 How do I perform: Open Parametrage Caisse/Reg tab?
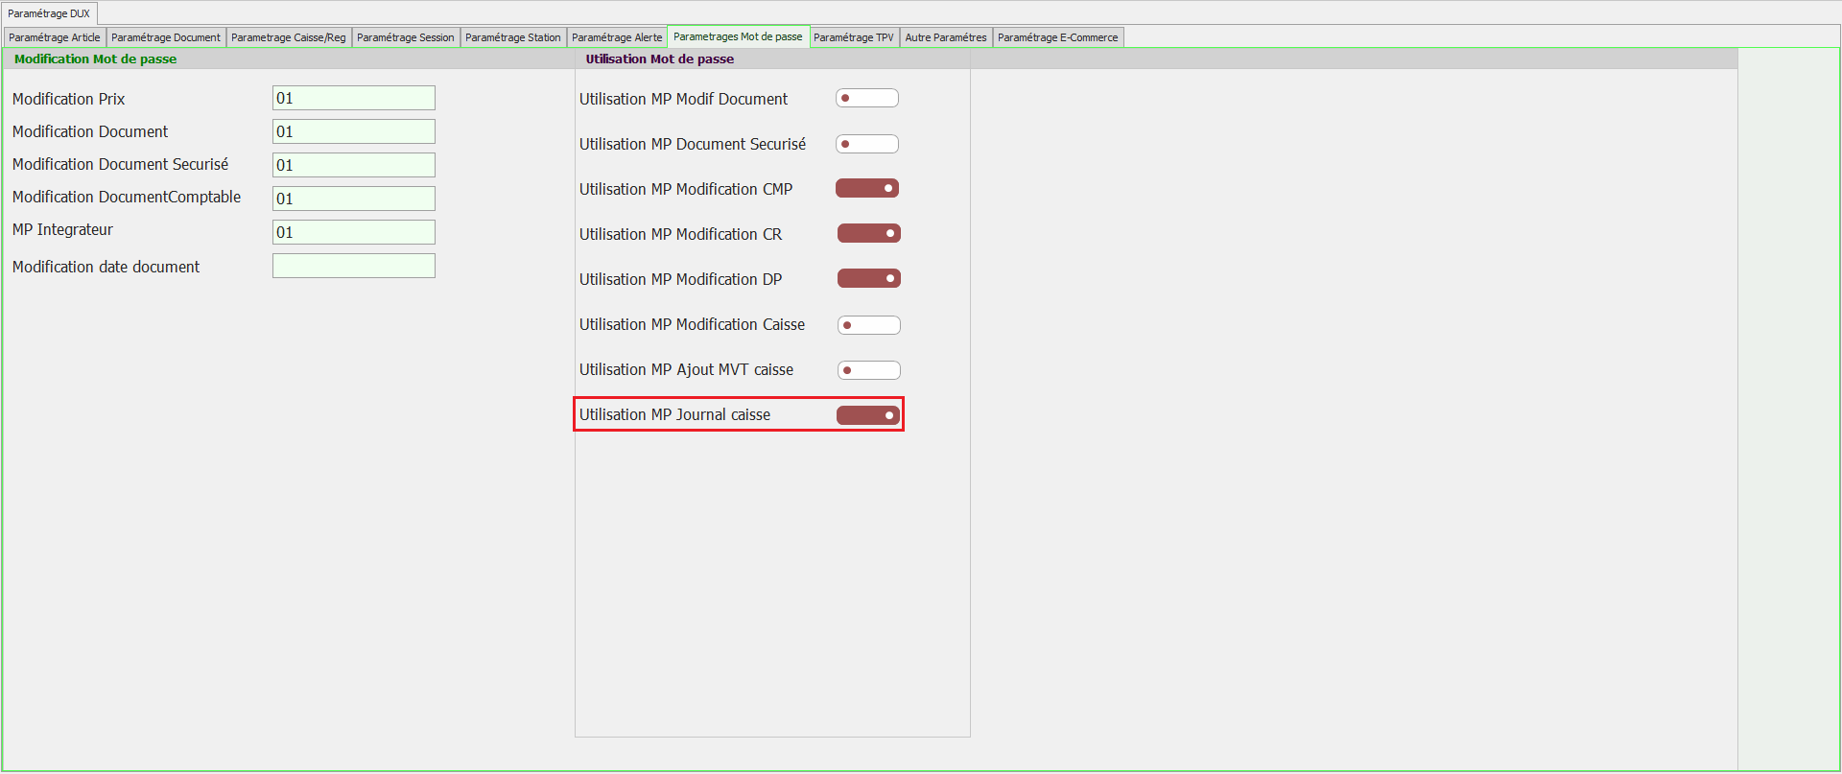tap(289, 37)
